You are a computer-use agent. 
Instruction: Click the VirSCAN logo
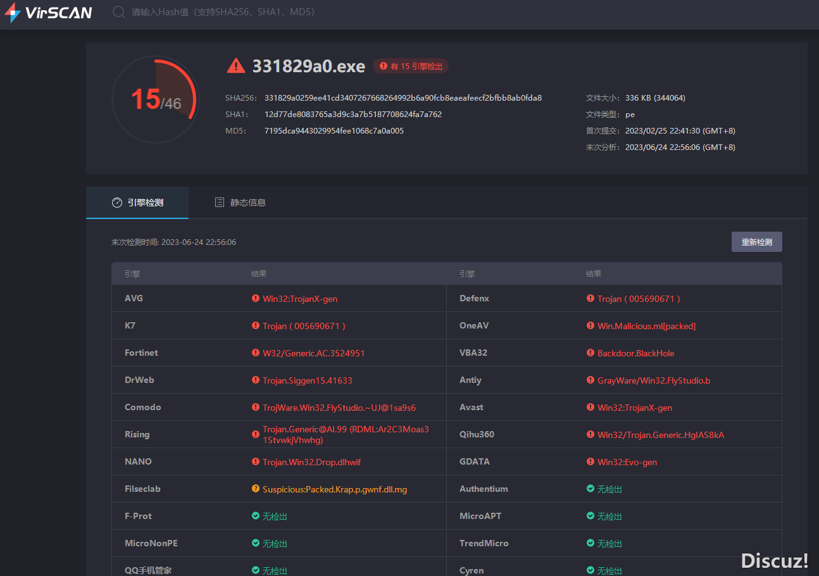48,13
